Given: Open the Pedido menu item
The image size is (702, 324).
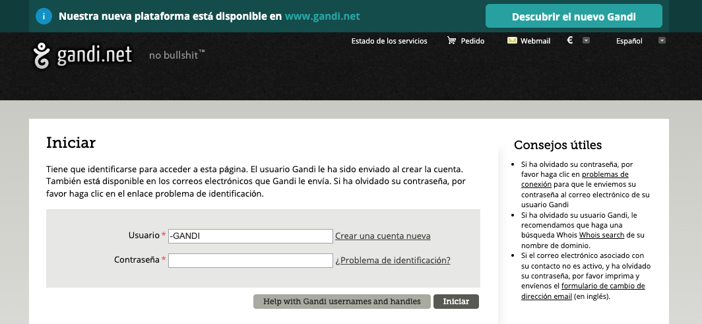Looking at the screenshot, I should (473, 41).
